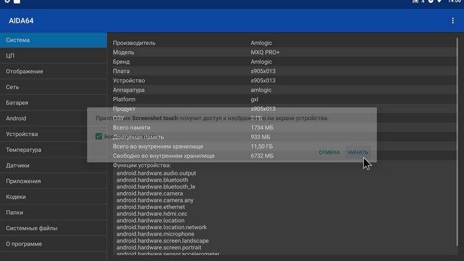Image resolution: width=464 pixels, height=261 pixels.
Task: Toggle the checkbox in the screenshot dialog
Action: 99,137
